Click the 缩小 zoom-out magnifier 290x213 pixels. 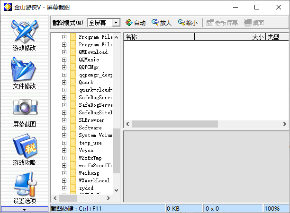(181, 23)
